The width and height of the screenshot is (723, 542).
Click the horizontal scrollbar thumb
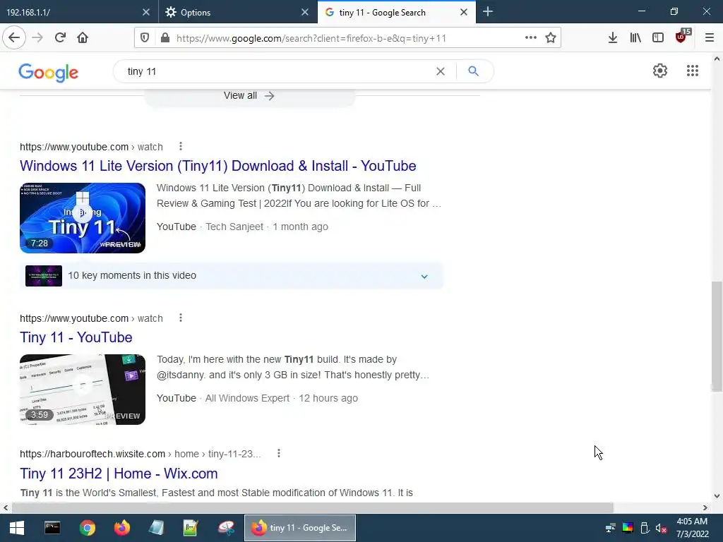click(x=313, y=507)
